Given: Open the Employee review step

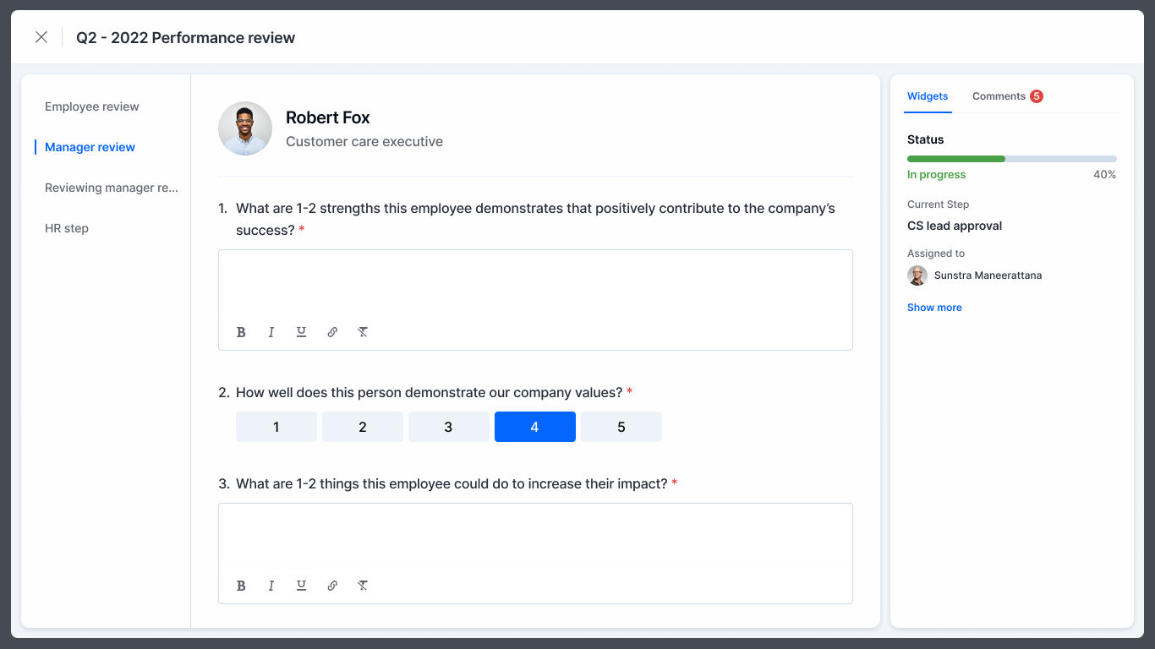Looking at the screenshot, I should click(x=92, y=106).
